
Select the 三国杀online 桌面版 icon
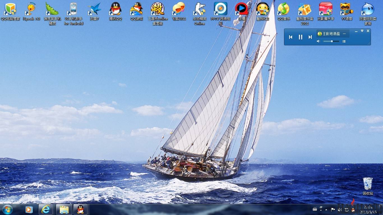[158, 14]
